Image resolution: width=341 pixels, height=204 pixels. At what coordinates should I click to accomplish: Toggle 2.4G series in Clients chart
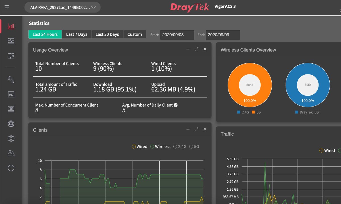180,147
